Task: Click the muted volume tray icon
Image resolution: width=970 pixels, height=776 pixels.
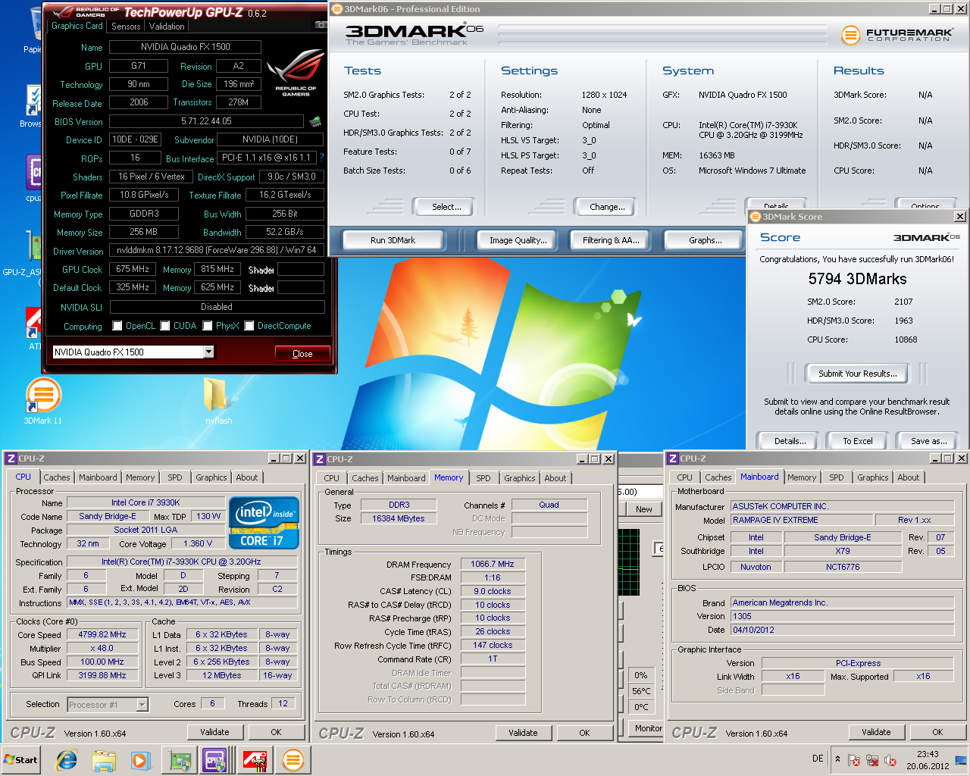Action: coord(890,760)
